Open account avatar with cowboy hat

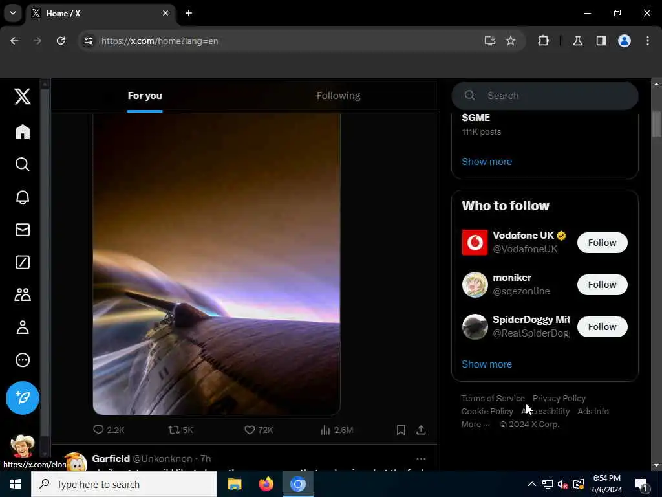23,446
